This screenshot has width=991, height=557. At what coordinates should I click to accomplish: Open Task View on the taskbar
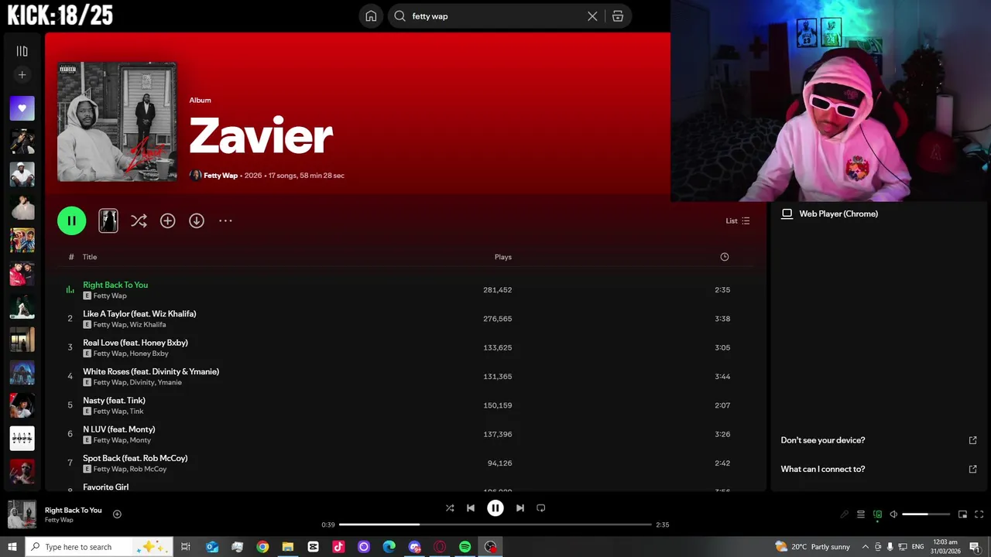186,547
